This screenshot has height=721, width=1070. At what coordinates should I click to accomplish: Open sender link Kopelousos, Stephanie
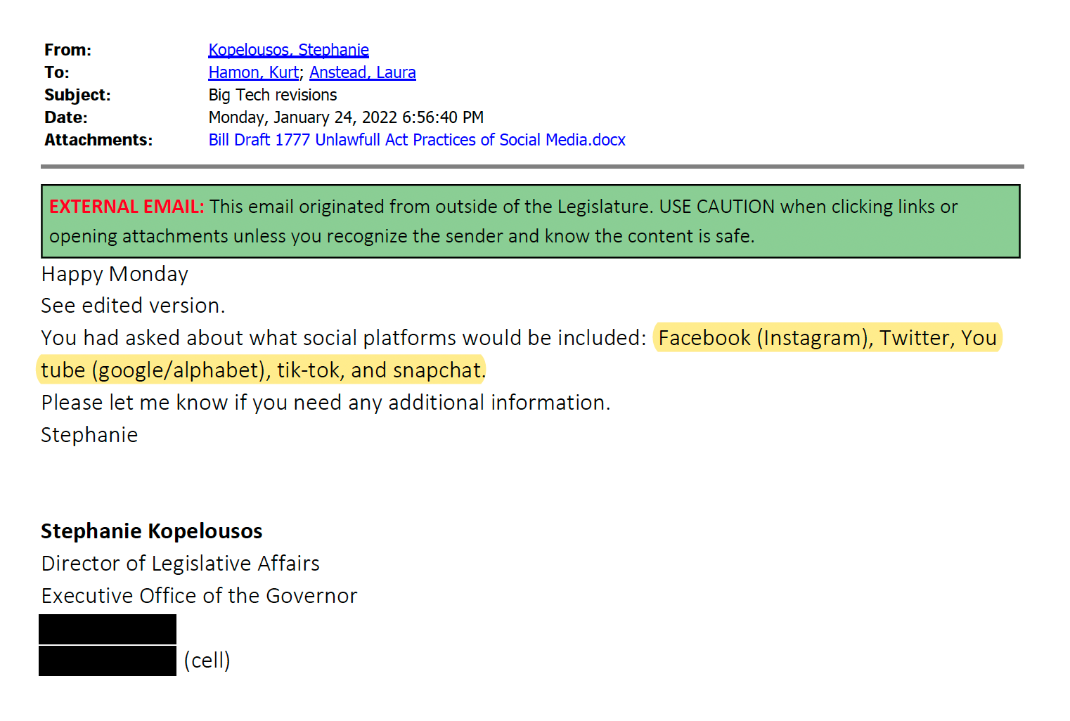coord(288,50)
